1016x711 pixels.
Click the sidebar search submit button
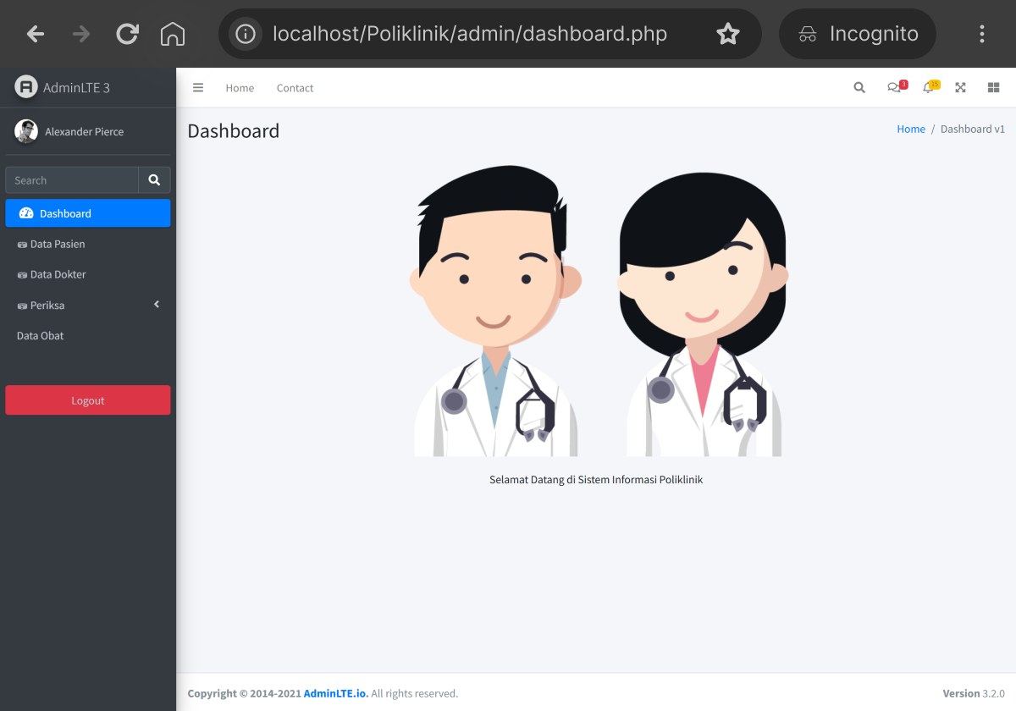[154, 179]
